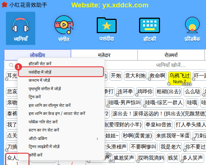This screenshot has width=206, height=165.
Task: Click the search magnifier icon
Action: 11,65
